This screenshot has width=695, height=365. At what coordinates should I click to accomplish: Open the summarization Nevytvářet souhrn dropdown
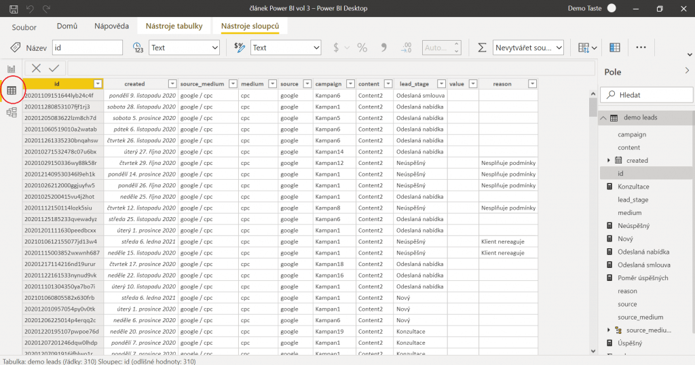coord(529,47)
